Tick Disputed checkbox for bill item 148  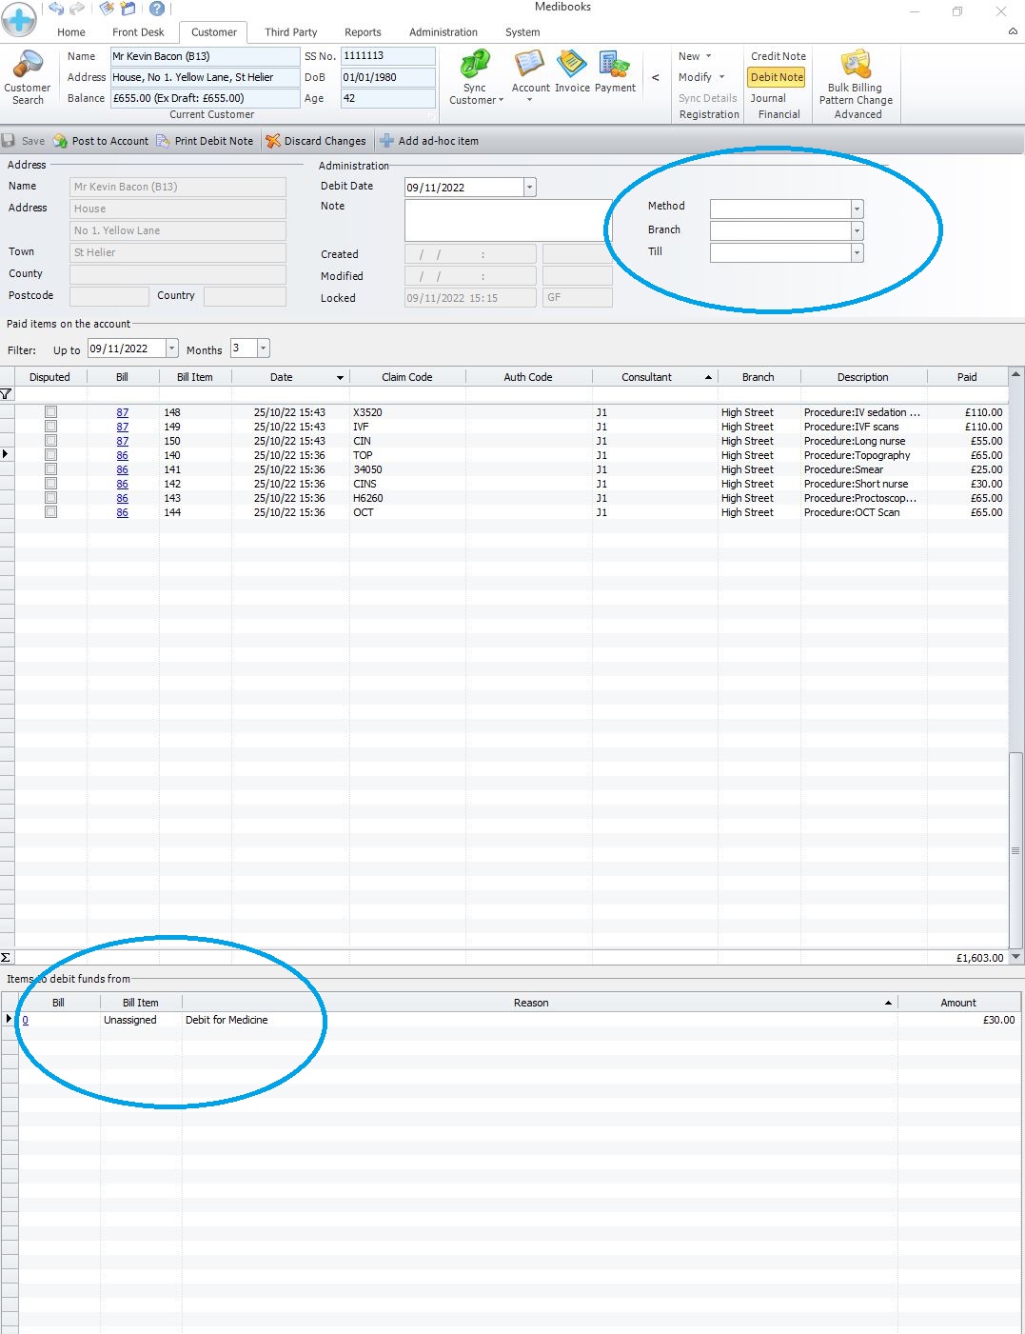[51, 412]
